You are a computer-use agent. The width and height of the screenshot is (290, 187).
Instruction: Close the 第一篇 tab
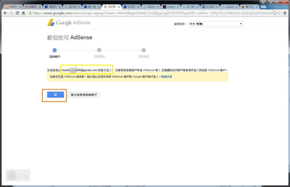99,7
